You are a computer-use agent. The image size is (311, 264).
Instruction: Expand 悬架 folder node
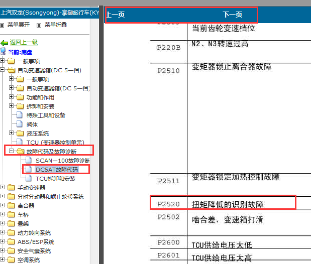click(2, 223)
